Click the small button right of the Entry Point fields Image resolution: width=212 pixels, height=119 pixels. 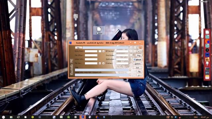click(x=103, y=51)
